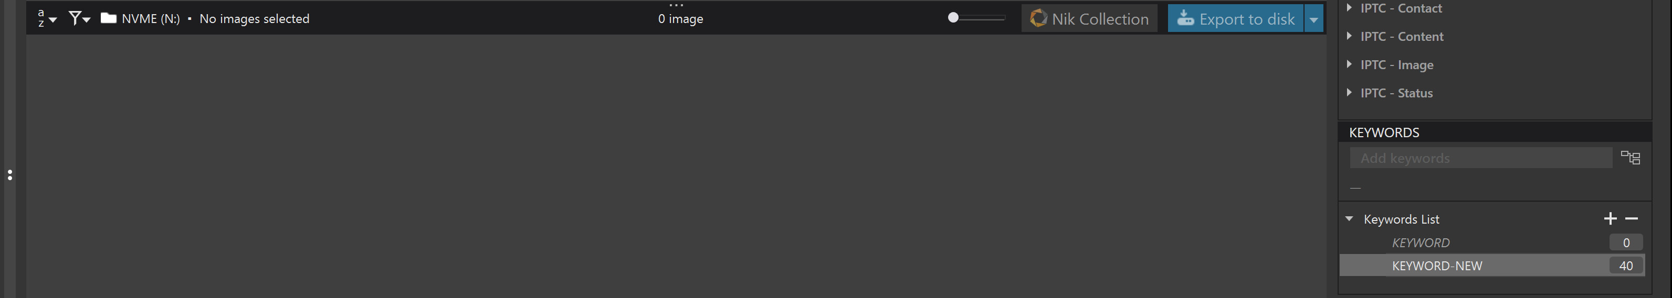Launch Nik Collection
This screenshot has width=1672, height=298.
[1089, 19]
